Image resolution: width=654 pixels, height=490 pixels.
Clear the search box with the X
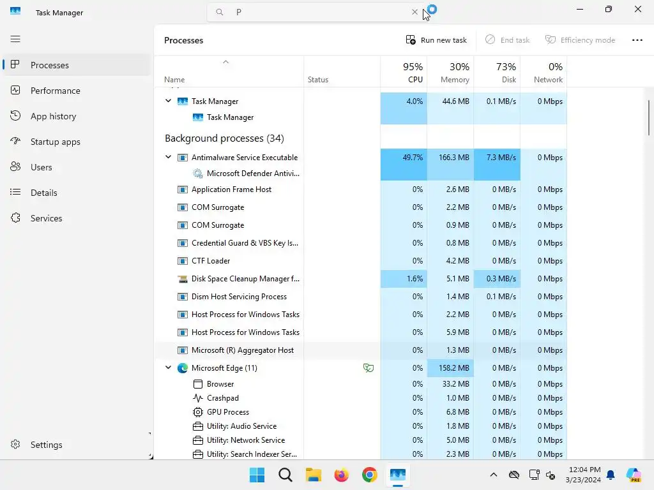tap(414, 12)
